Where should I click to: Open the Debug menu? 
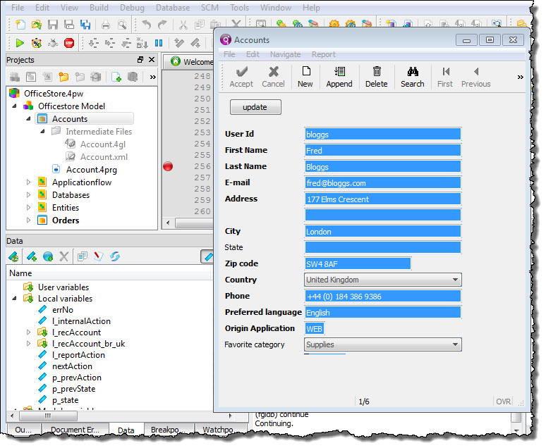131,8
